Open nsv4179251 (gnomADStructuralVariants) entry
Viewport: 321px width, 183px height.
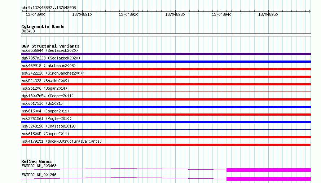pos(62,141)
